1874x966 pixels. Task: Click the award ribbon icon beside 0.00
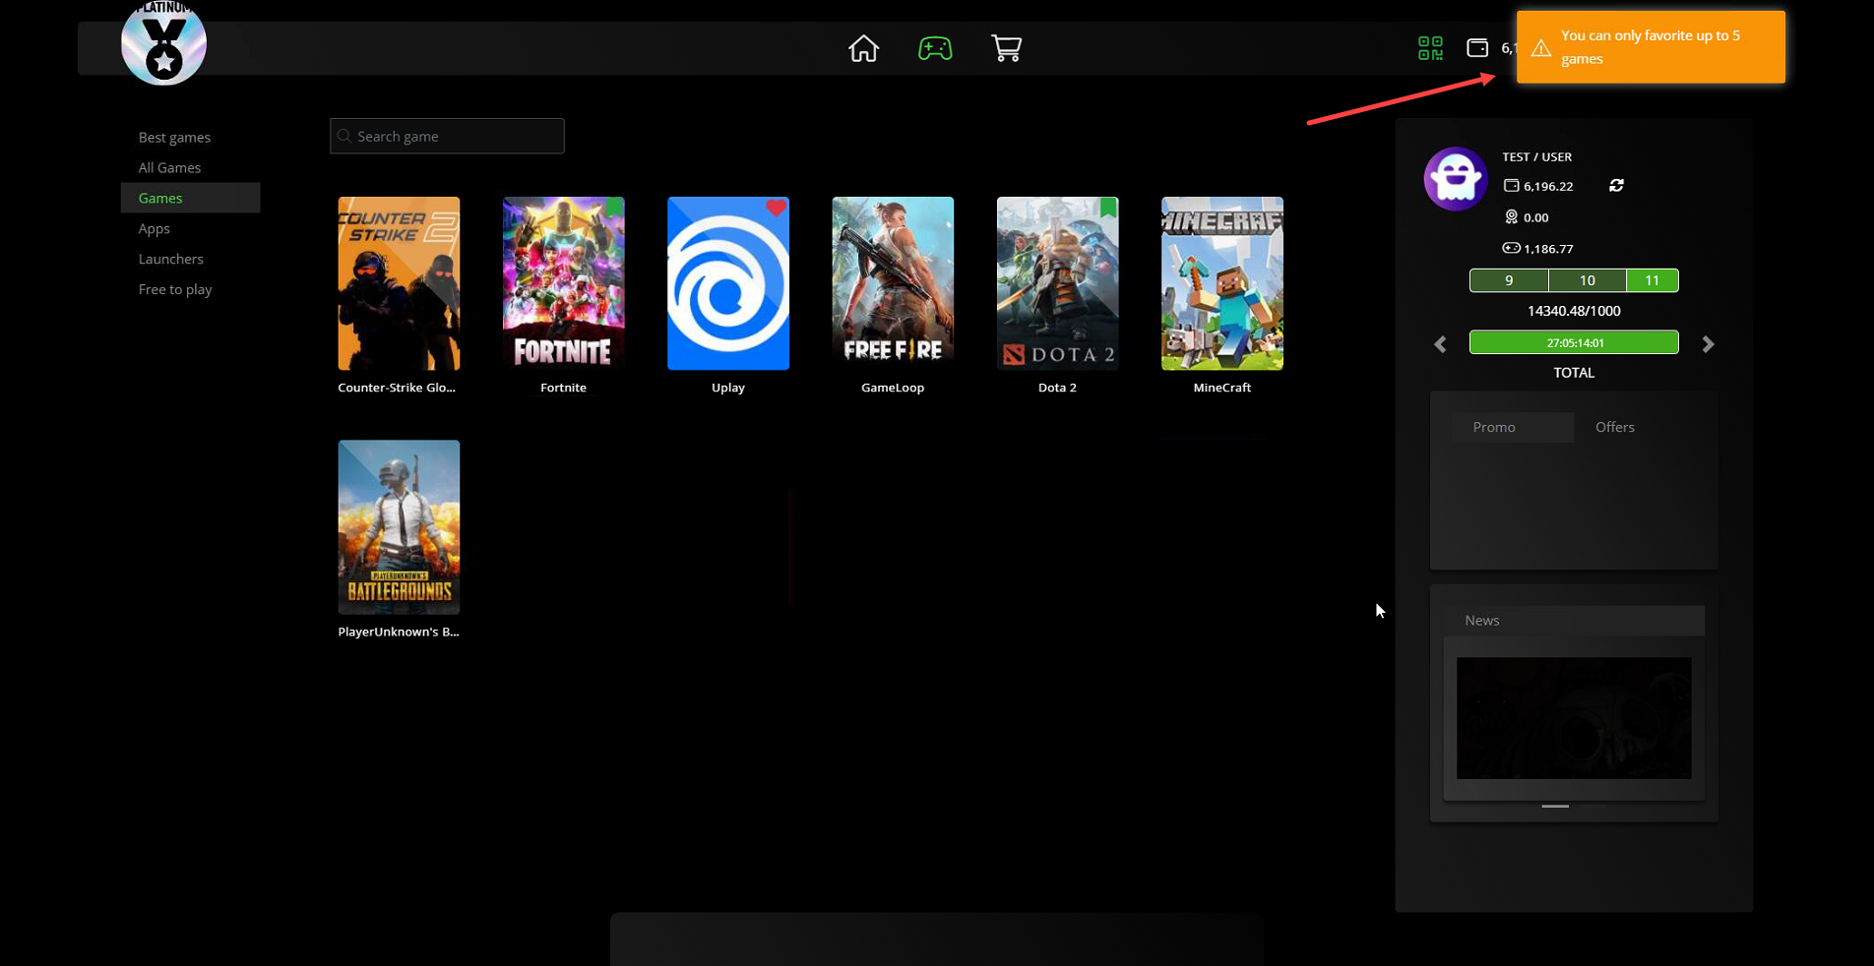click(x=1511, y=216)
